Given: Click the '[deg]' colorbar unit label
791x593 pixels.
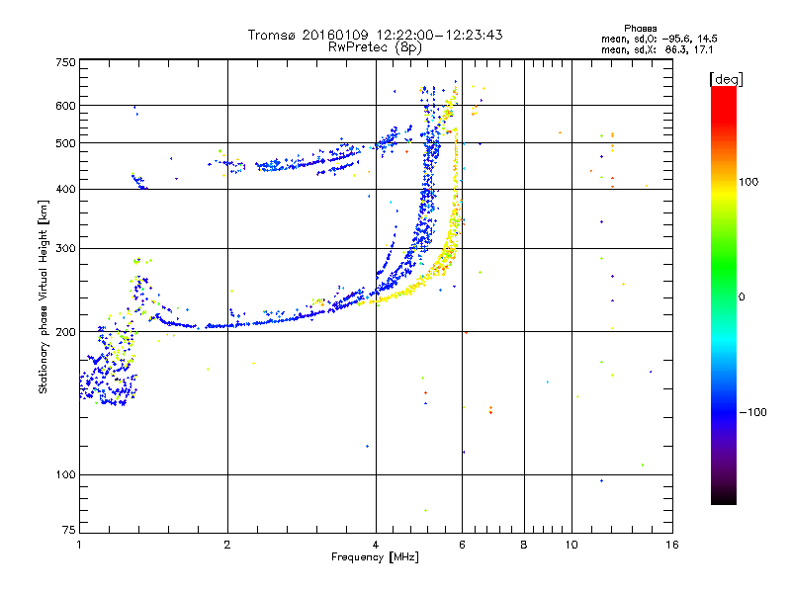Looking at the screenshot, I should 725,78.
